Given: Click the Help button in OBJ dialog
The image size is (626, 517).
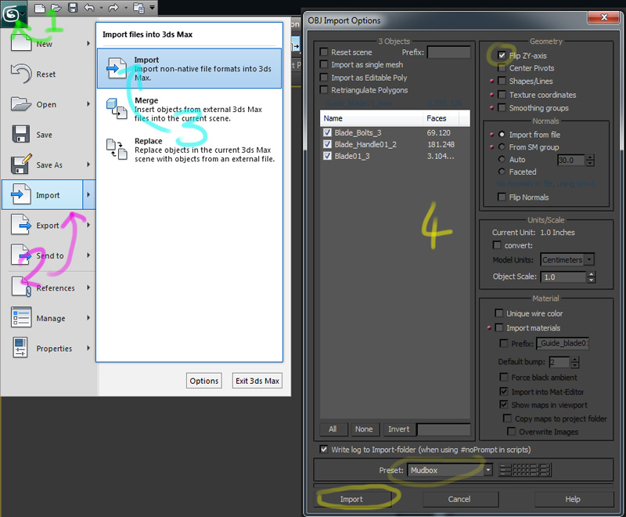Looking at the screenshot, I should [573, 499].
